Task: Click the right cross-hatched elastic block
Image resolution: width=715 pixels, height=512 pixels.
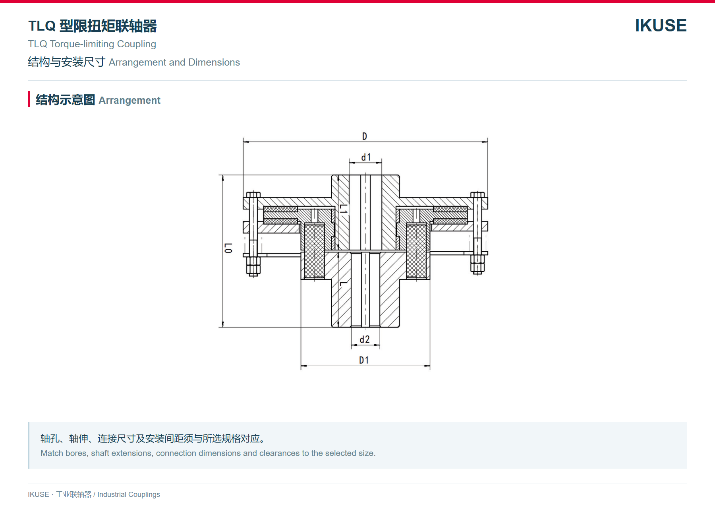Action: [x=417, y=252]
